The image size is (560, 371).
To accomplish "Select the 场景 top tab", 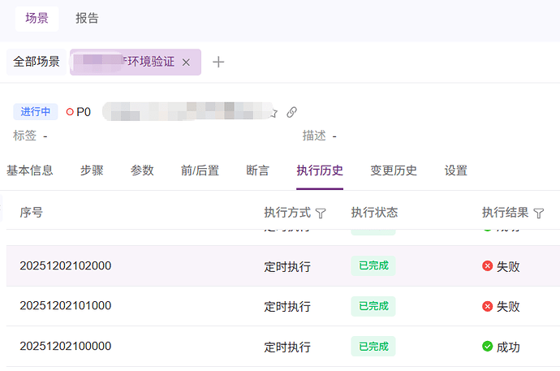I will 37,18.
